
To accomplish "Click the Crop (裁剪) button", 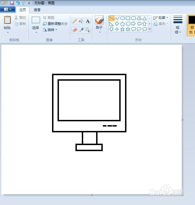I will click(x=49, y=18).
